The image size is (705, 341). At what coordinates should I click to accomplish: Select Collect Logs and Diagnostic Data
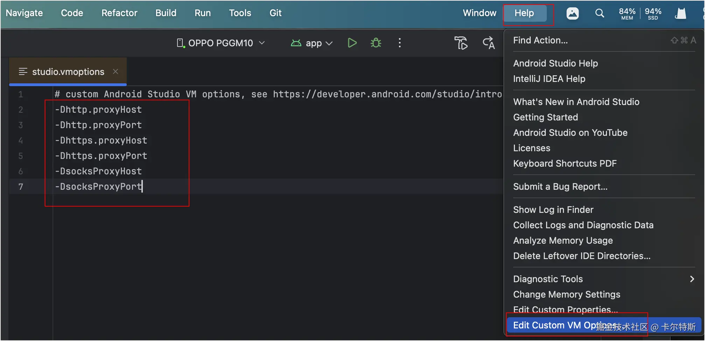pos(604,225)
